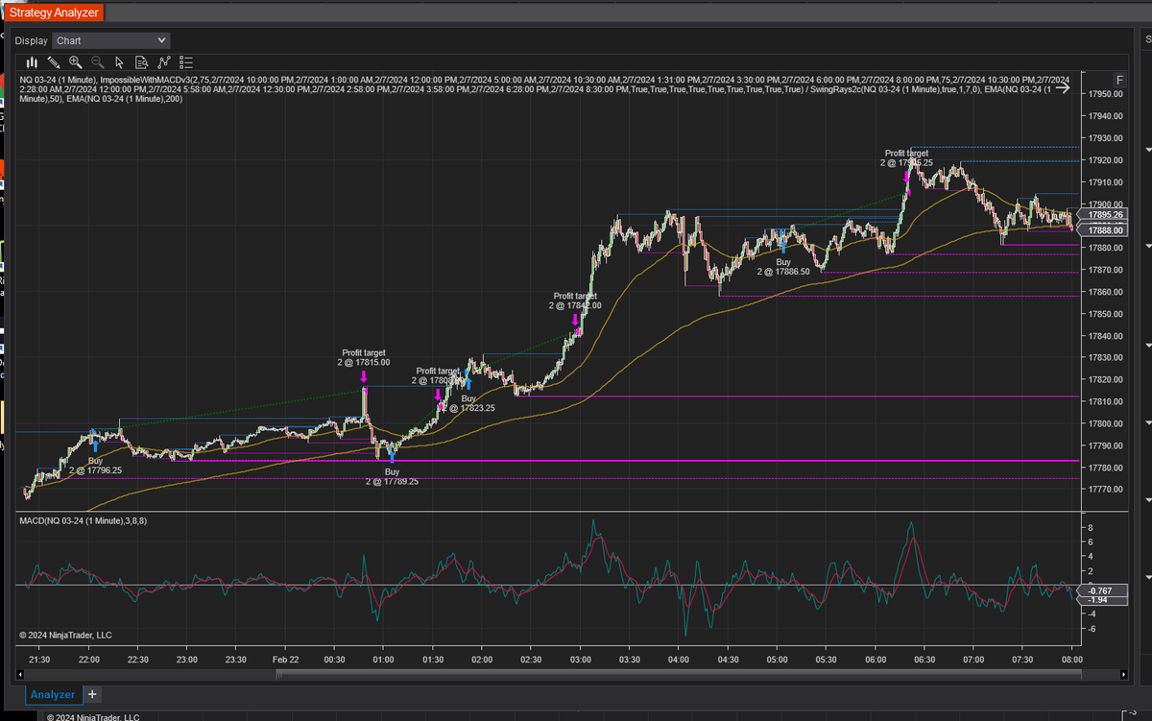Select the Strategy Analyzer window title tab
The image size is (1152, 721).
pyautogui.click(x=54, y=13)
